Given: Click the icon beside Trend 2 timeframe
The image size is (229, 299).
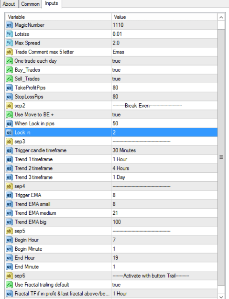Looking at the screenshot, I should [x=9, y=168].
